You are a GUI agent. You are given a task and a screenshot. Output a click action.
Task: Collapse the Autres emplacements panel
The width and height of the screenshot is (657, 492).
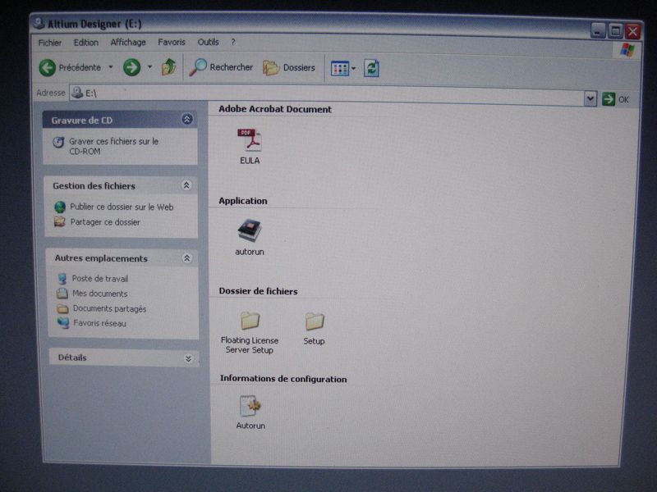click(x=187, y=258)
